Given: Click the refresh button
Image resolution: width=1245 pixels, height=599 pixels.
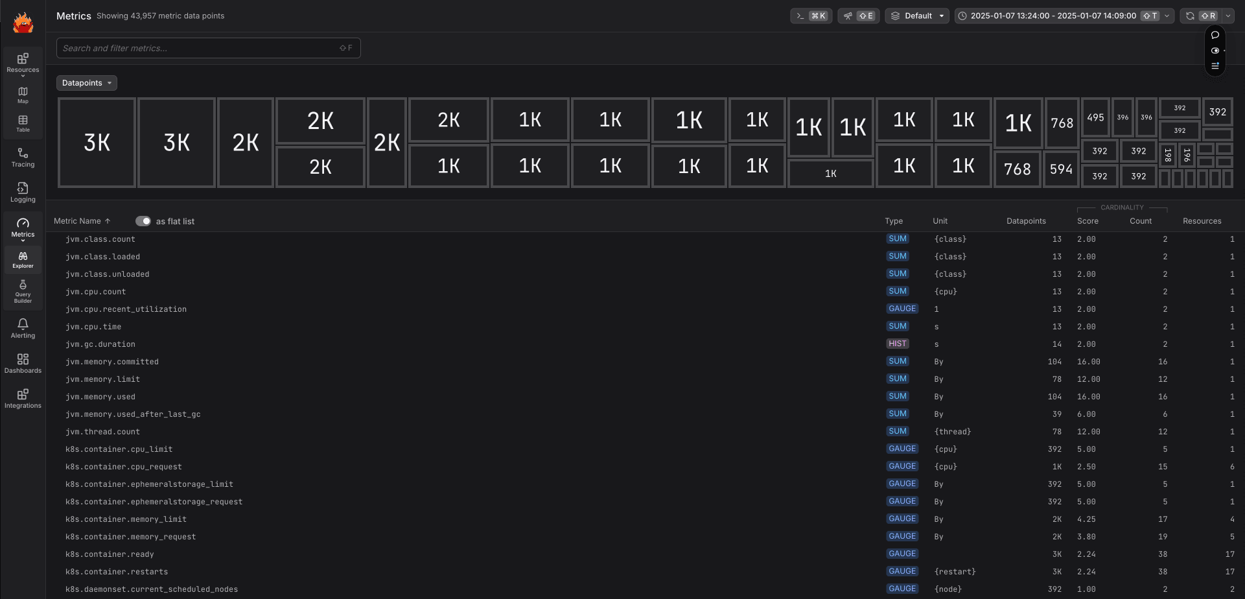Looking at the screenshot, I should tap(1200, 16).
